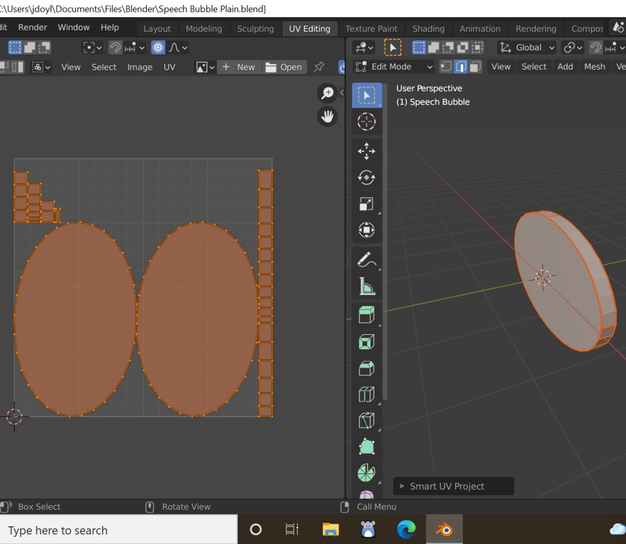Screen dimensions: 626x544
Task: Open the UV editor pivot point dropdown
Action: tap(92, 48)
